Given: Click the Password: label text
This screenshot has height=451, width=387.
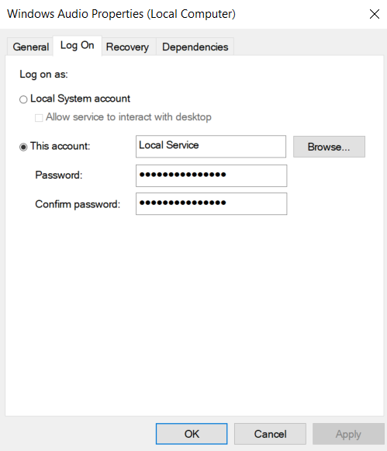Looking at the screenshot, I should click(x=59, y=175).
